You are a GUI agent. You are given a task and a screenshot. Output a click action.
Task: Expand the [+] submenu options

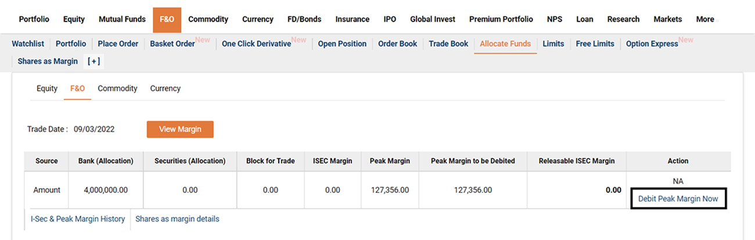pyautogui.click(x=94, y=61)
